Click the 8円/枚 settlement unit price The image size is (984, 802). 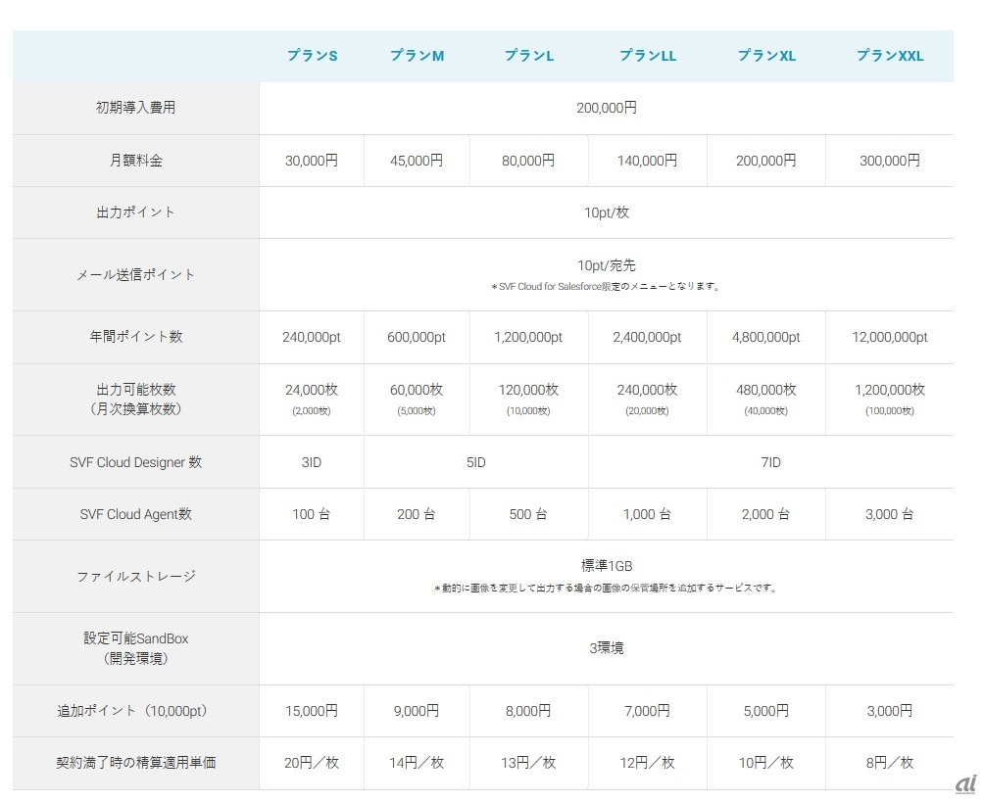[x=890, y=763]
